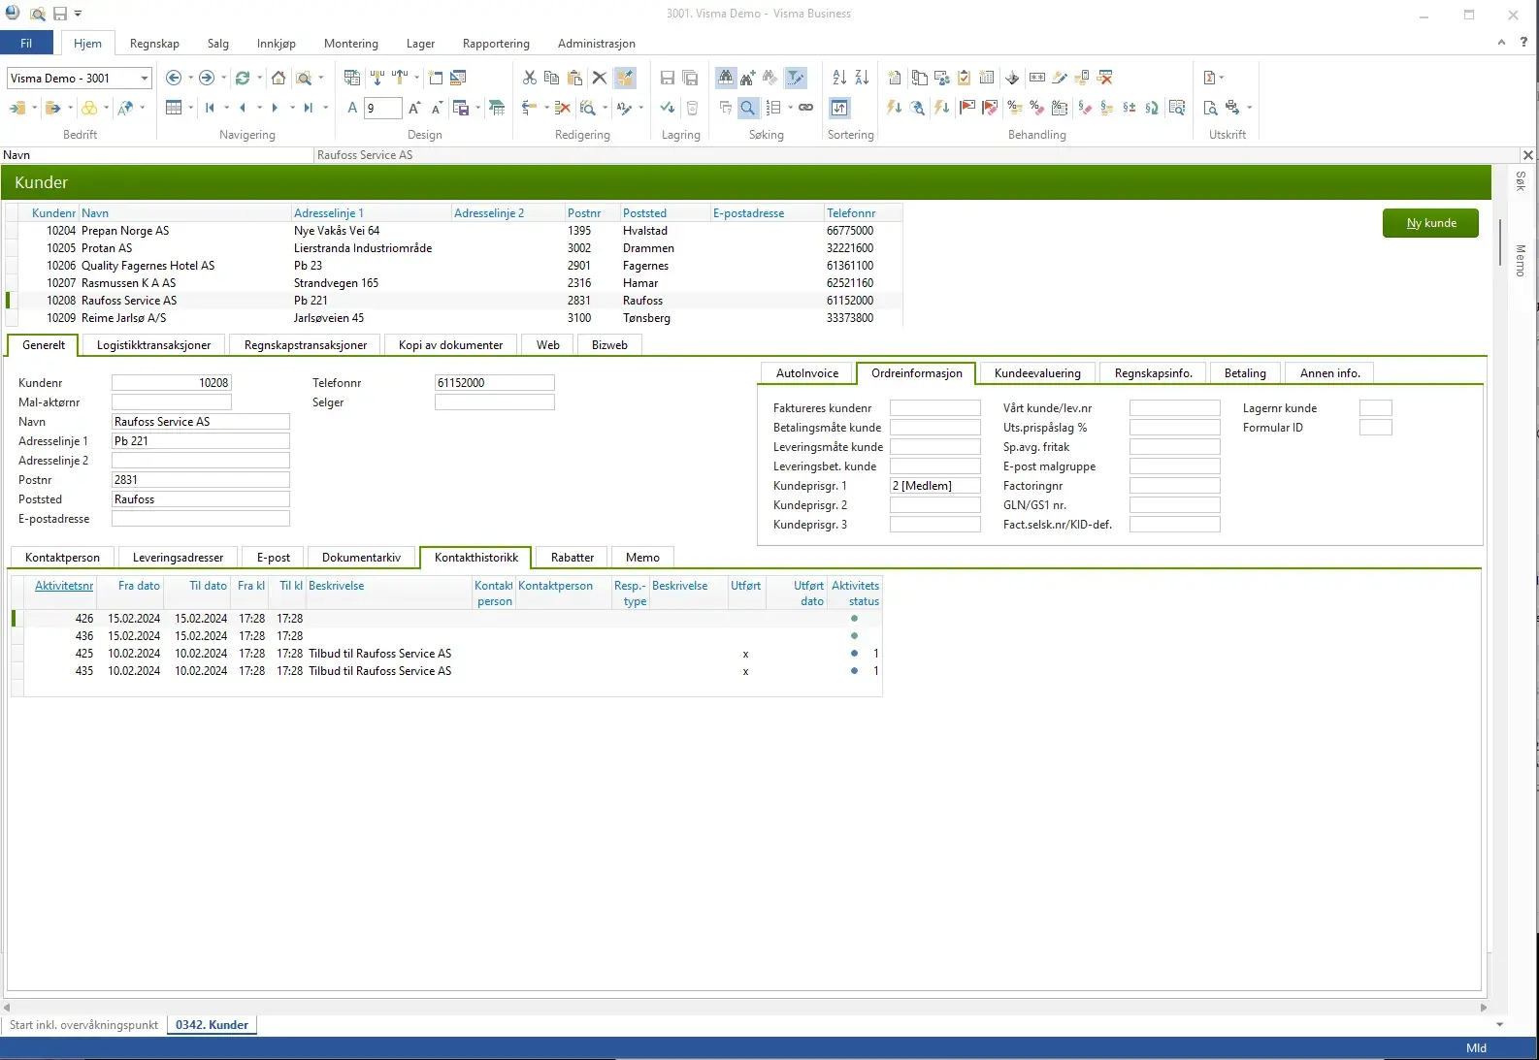The width and height of the screenshot is (1539, 1060).
Task: Switch to the Kontaktperson tab
Action: pos(62,558)
